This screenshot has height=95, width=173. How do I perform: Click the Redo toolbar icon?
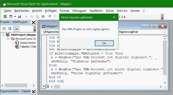(x=55, y=17)
